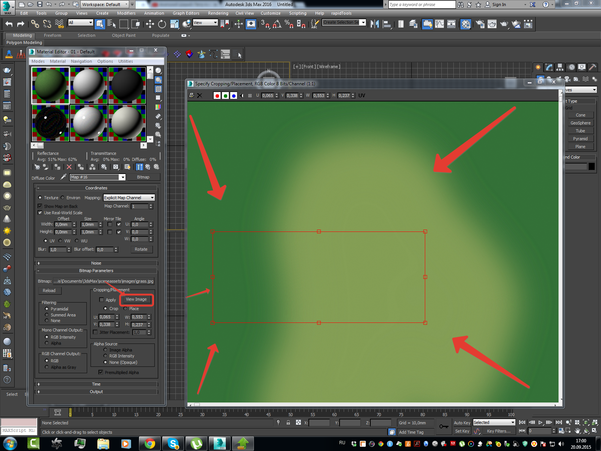Open Google Chrome from the taskbar
This screenshot has width=601, height=451.
tap(149, 443)
